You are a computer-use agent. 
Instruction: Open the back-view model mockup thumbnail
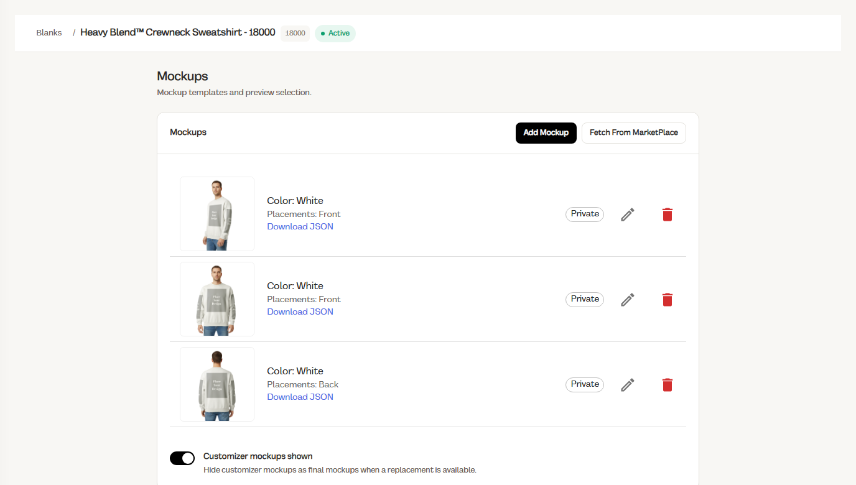click(x=217, y=384)
